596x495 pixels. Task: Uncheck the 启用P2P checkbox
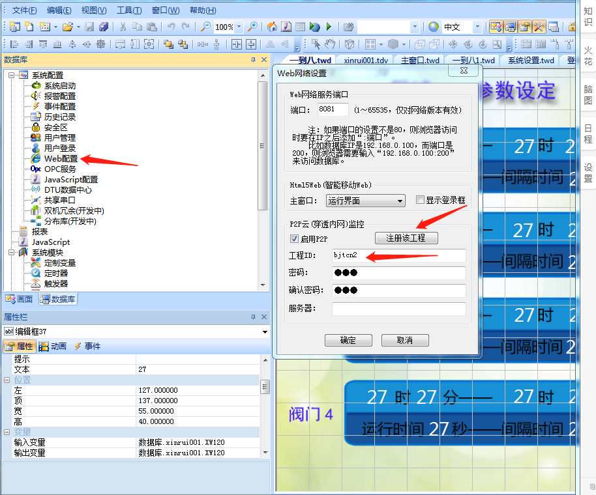tap(295, 238)
